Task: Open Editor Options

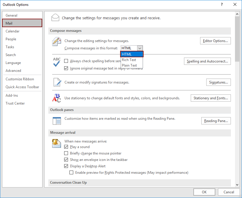Action: click(x=215, y=41)
